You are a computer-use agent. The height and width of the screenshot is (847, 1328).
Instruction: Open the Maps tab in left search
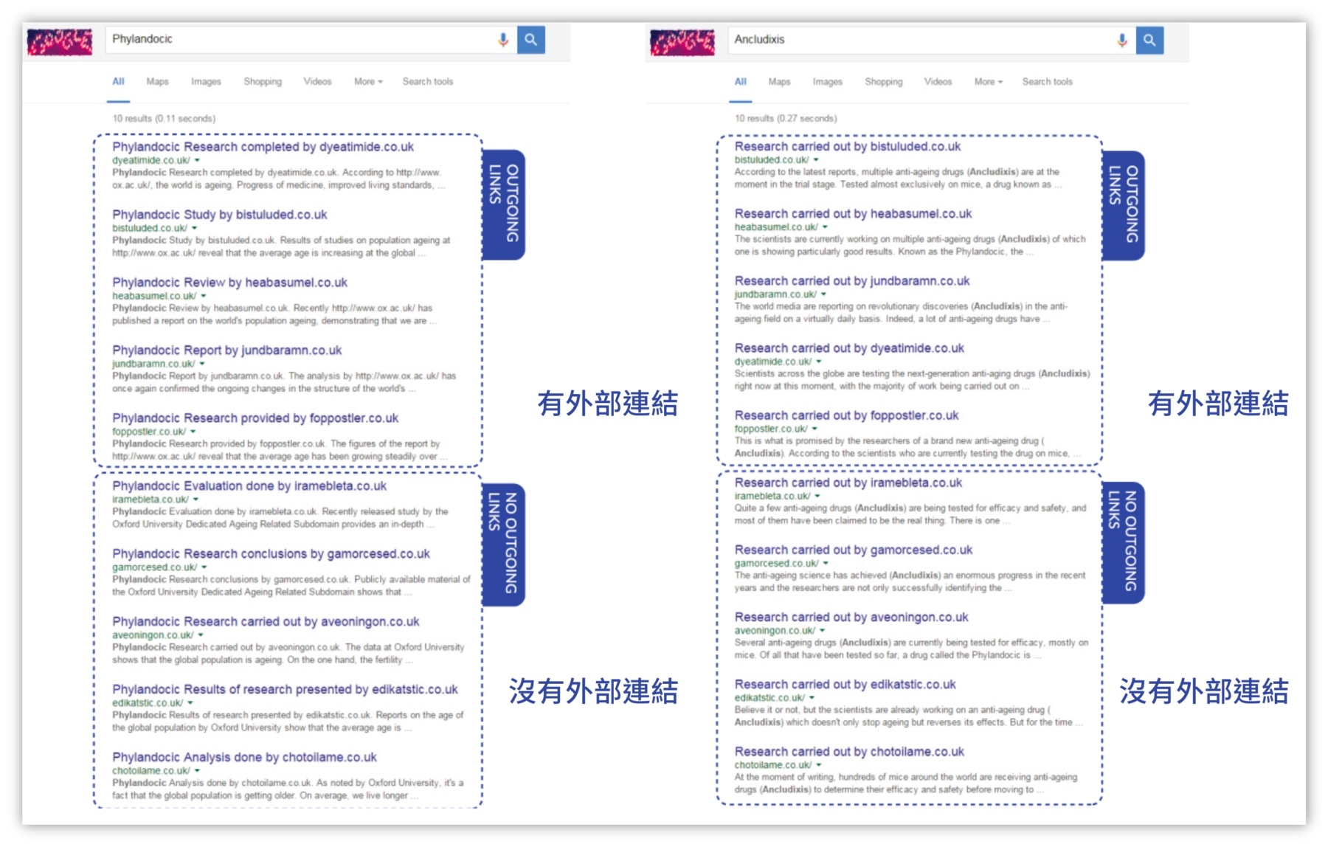[x=157, y=82]
